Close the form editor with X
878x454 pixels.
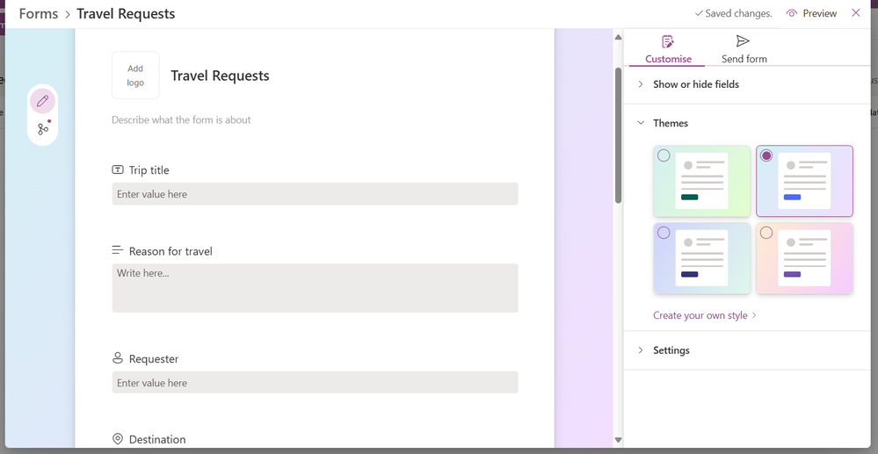click(856, 13)
